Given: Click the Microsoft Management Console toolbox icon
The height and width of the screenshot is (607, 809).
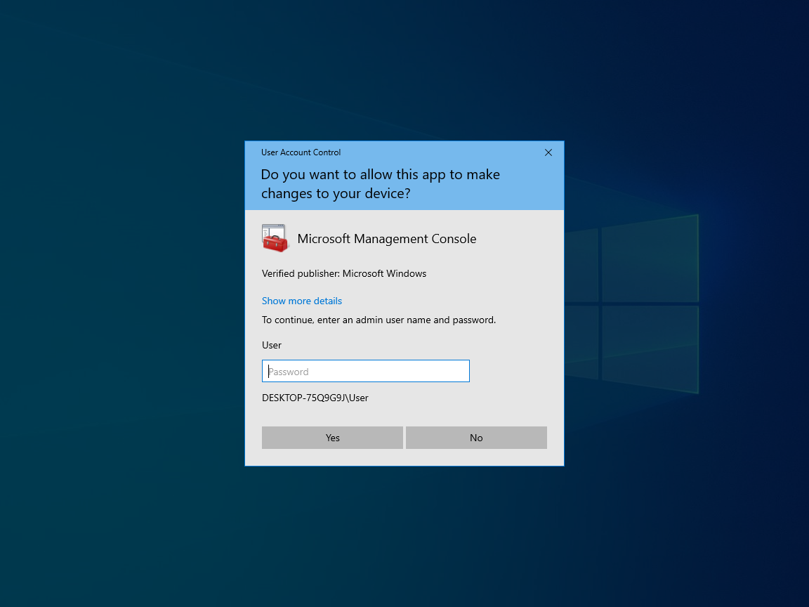Looking at the screenshot, I should coord(275,238).
